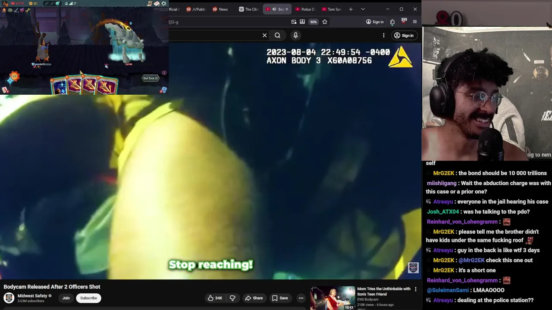Image resolution: width=552 pixels, height=310 pixels.
Task: Close the active Bod tab
Action: (x=286, y=9)
